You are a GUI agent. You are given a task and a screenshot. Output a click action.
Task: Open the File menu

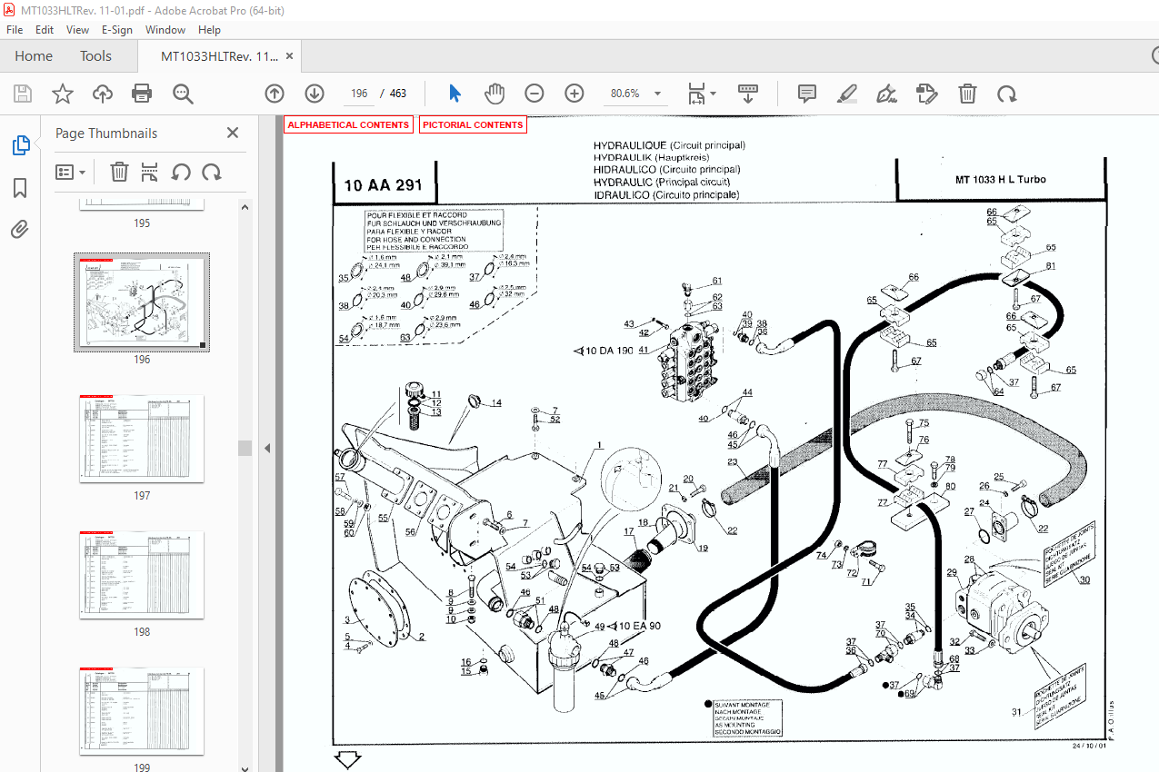coord(15,29)
